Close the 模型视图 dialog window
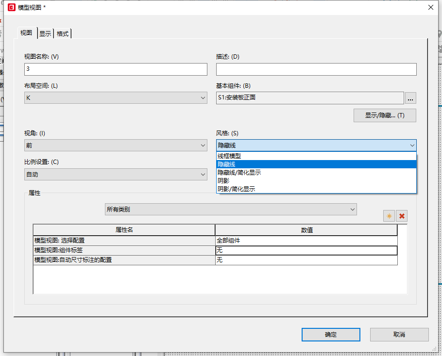The image size is (442, 356). [x=430, y=7]
